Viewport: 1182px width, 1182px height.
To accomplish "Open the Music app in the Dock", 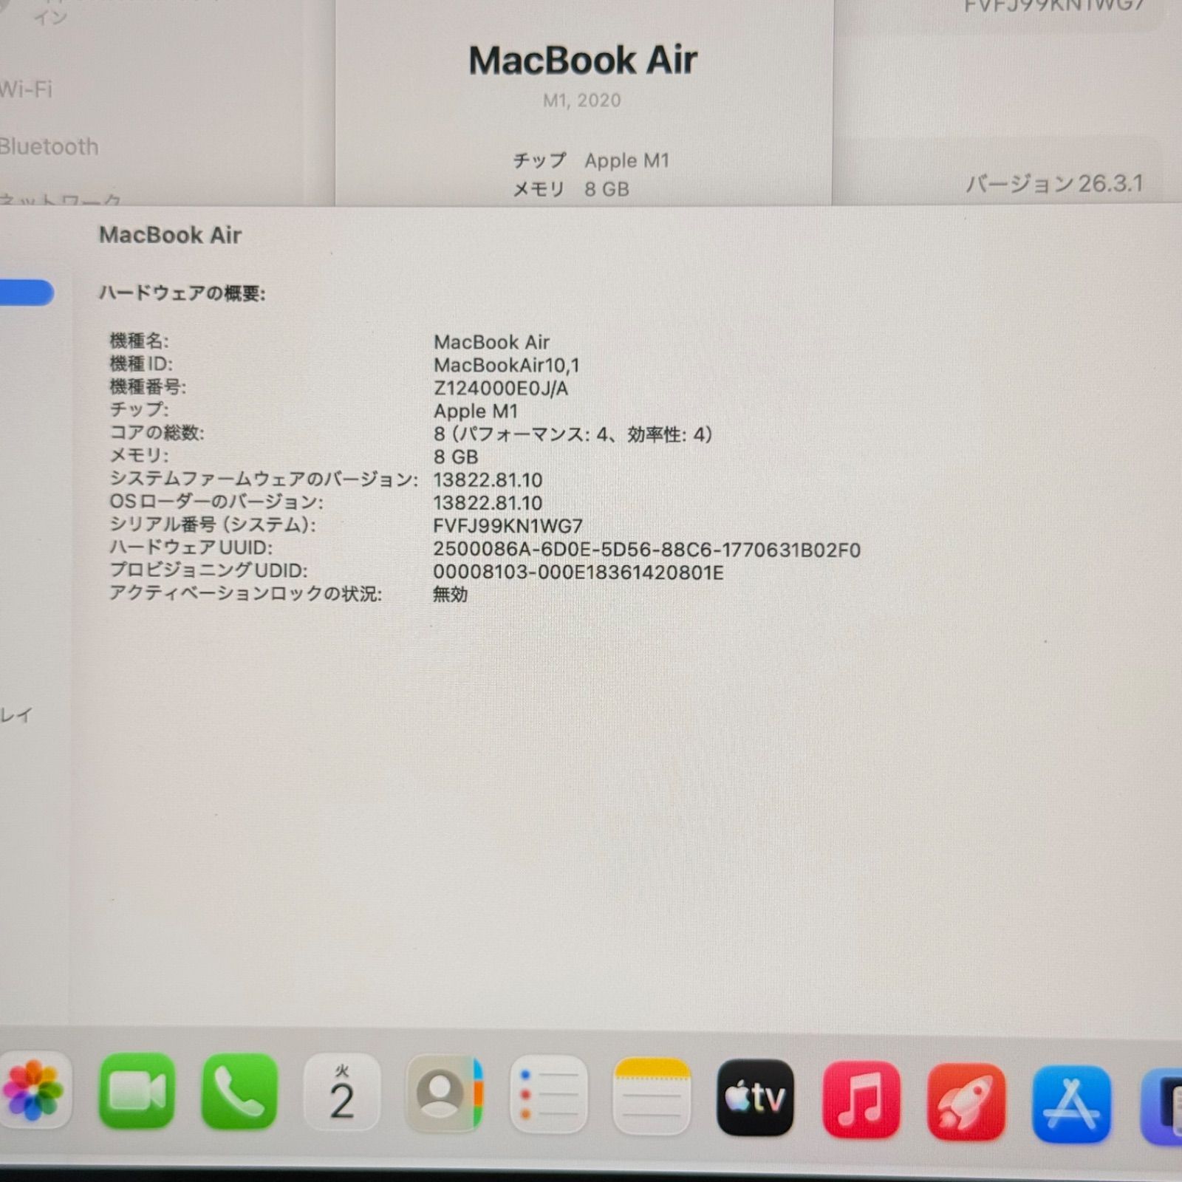I will (861, 1099).
